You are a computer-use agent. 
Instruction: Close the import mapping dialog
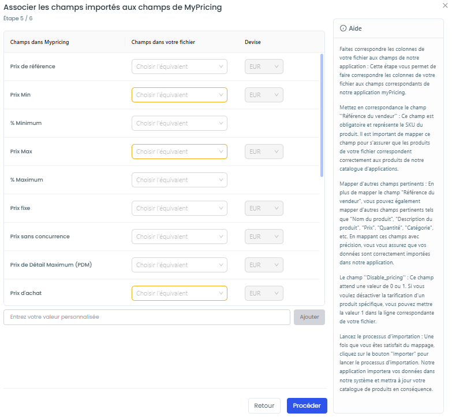click(x=445, y=5)
